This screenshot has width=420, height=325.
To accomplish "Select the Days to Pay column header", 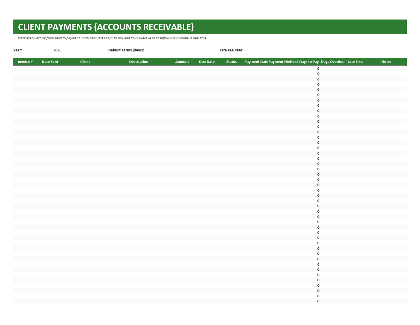I will click(x=309, y=62).
